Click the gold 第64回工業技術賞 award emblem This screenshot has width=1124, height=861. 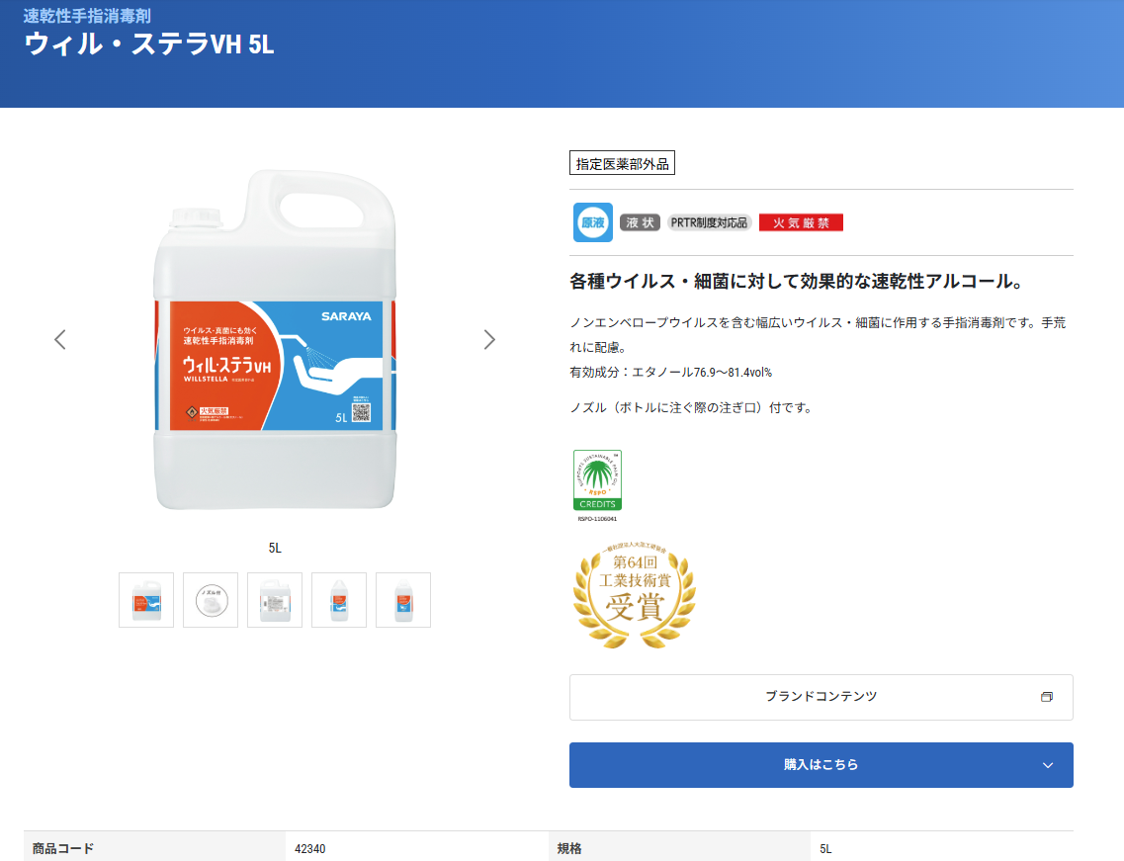634,594
